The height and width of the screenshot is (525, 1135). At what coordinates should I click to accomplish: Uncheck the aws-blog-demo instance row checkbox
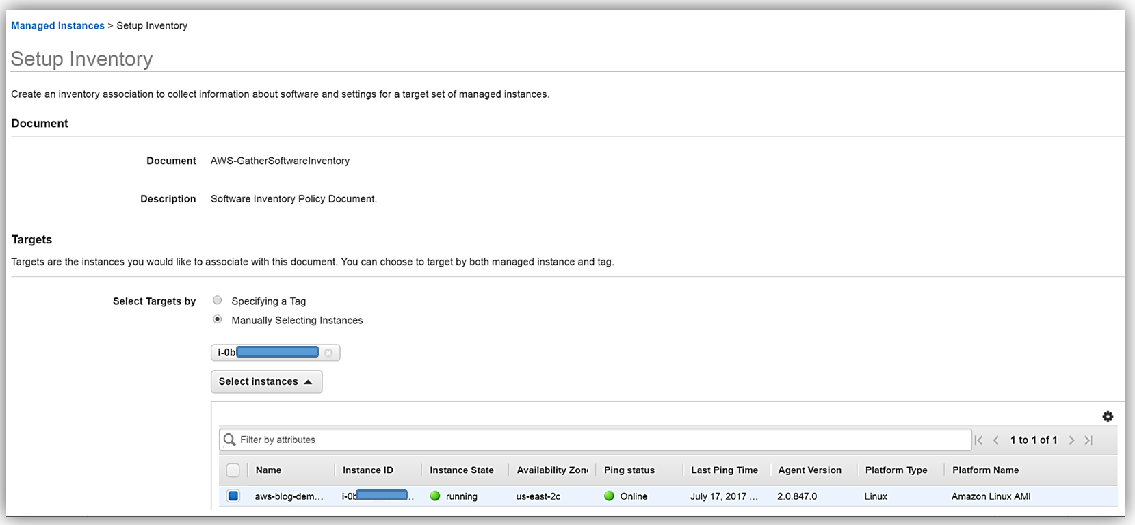tap(233, 496)
